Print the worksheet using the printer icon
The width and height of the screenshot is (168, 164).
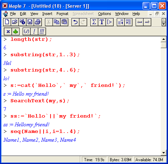[x=38, y=22]
